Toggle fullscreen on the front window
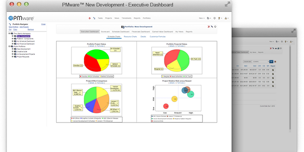 click(x=227, y=4)
